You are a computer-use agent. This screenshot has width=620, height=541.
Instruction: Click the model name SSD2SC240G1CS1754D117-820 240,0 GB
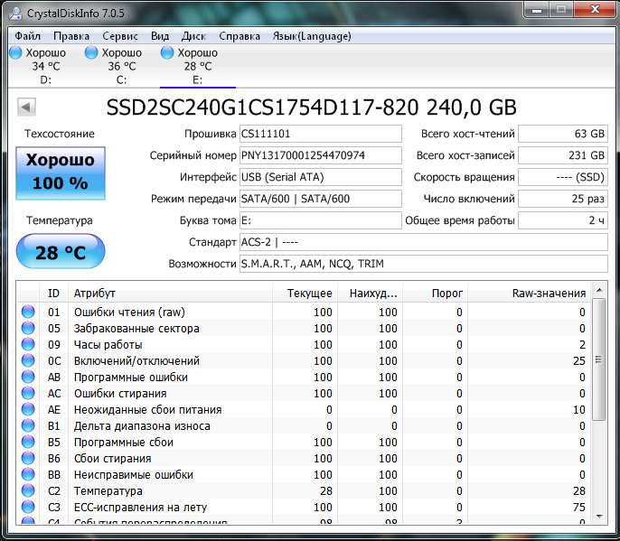point(312,107)
